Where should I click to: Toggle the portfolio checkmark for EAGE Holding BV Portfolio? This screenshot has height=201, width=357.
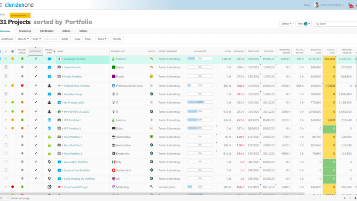pyautogui.click(x=36, y=179)
